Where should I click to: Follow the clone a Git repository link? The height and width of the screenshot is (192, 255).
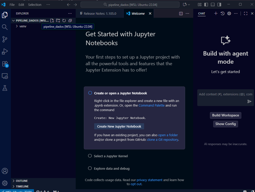pyautogui.click(x=163, y=139)
